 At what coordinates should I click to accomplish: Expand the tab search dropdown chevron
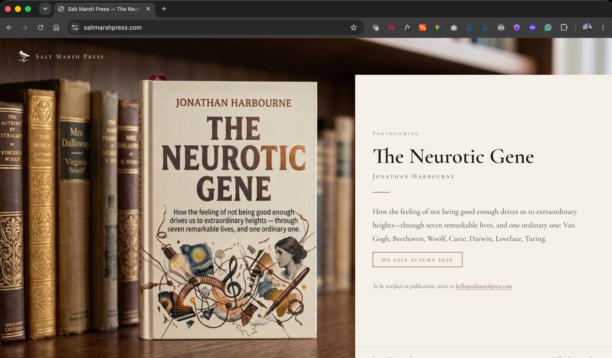point(45,9)
